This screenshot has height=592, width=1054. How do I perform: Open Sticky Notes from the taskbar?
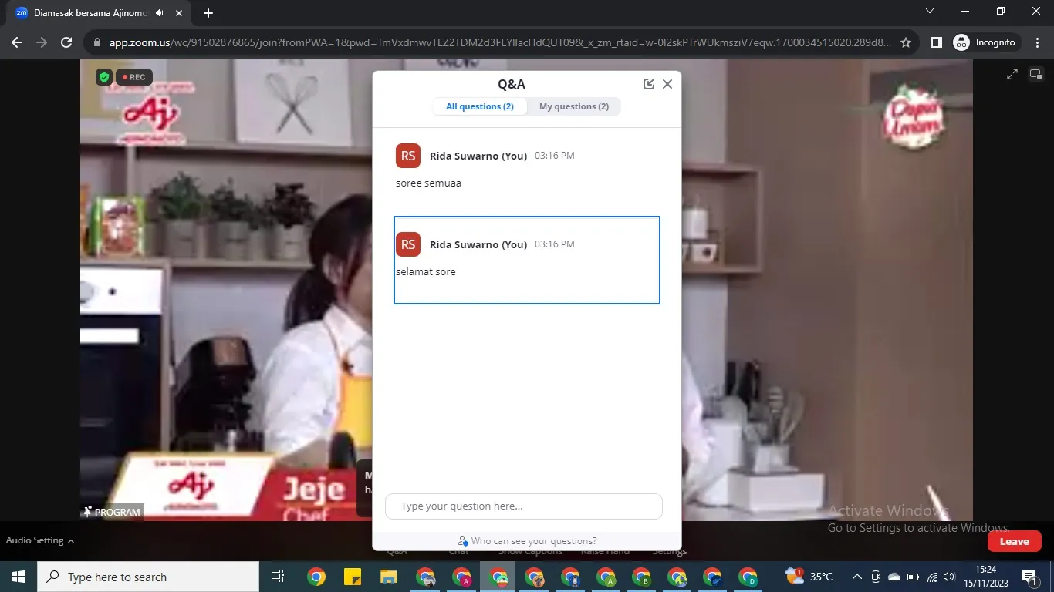point(353,577)
